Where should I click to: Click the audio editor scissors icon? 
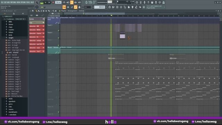(140, 2)
